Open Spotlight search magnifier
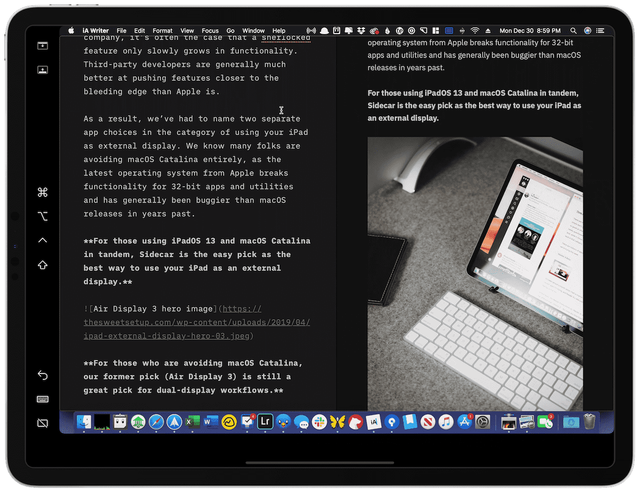This screenshot has height=493, width=640. (x=573, y=31)
